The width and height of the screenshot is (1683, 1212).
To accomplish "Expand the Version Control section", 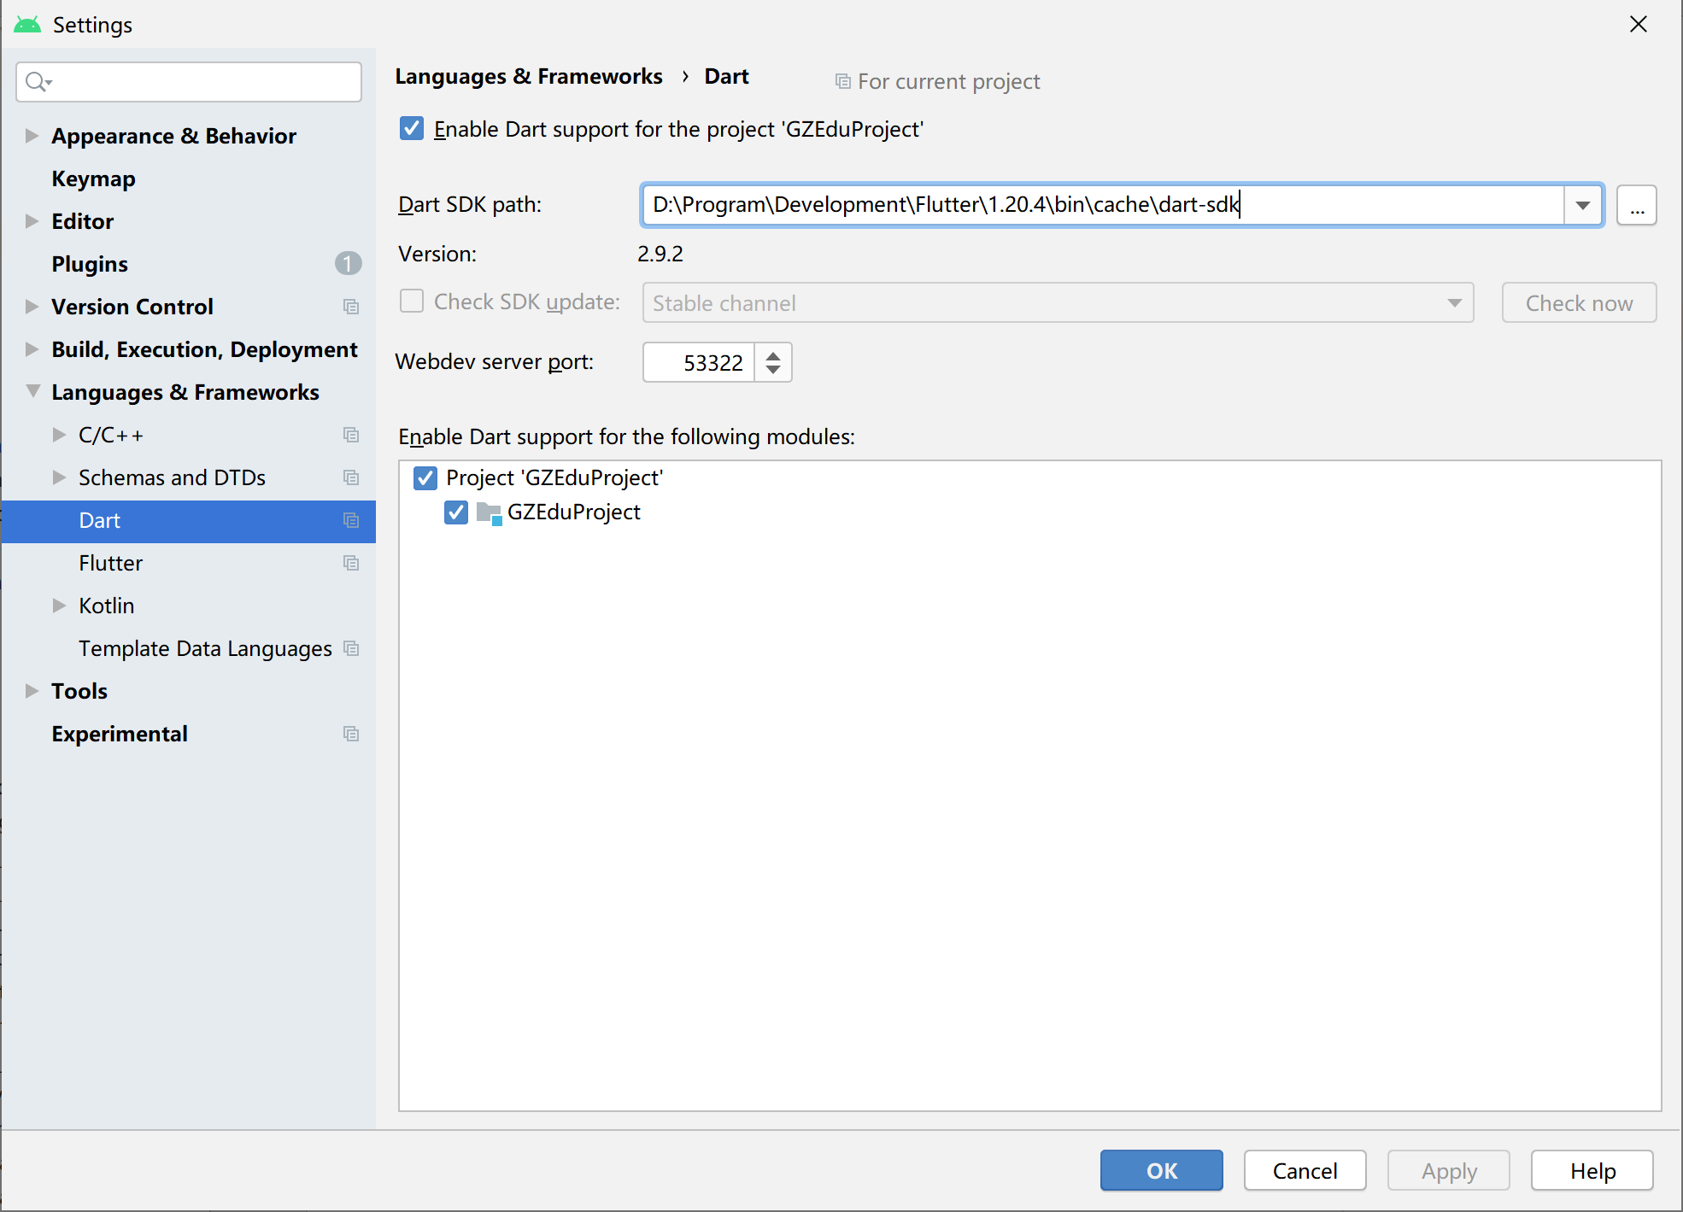I will [32, 307].
